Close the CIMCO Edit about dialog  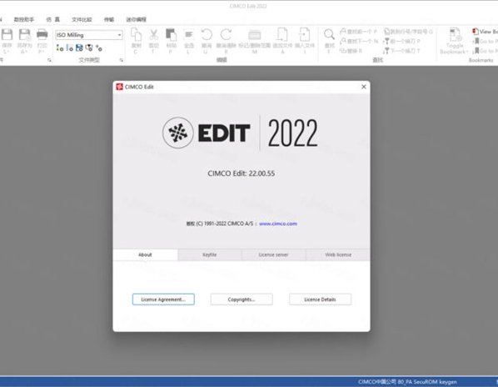point(364,87)
